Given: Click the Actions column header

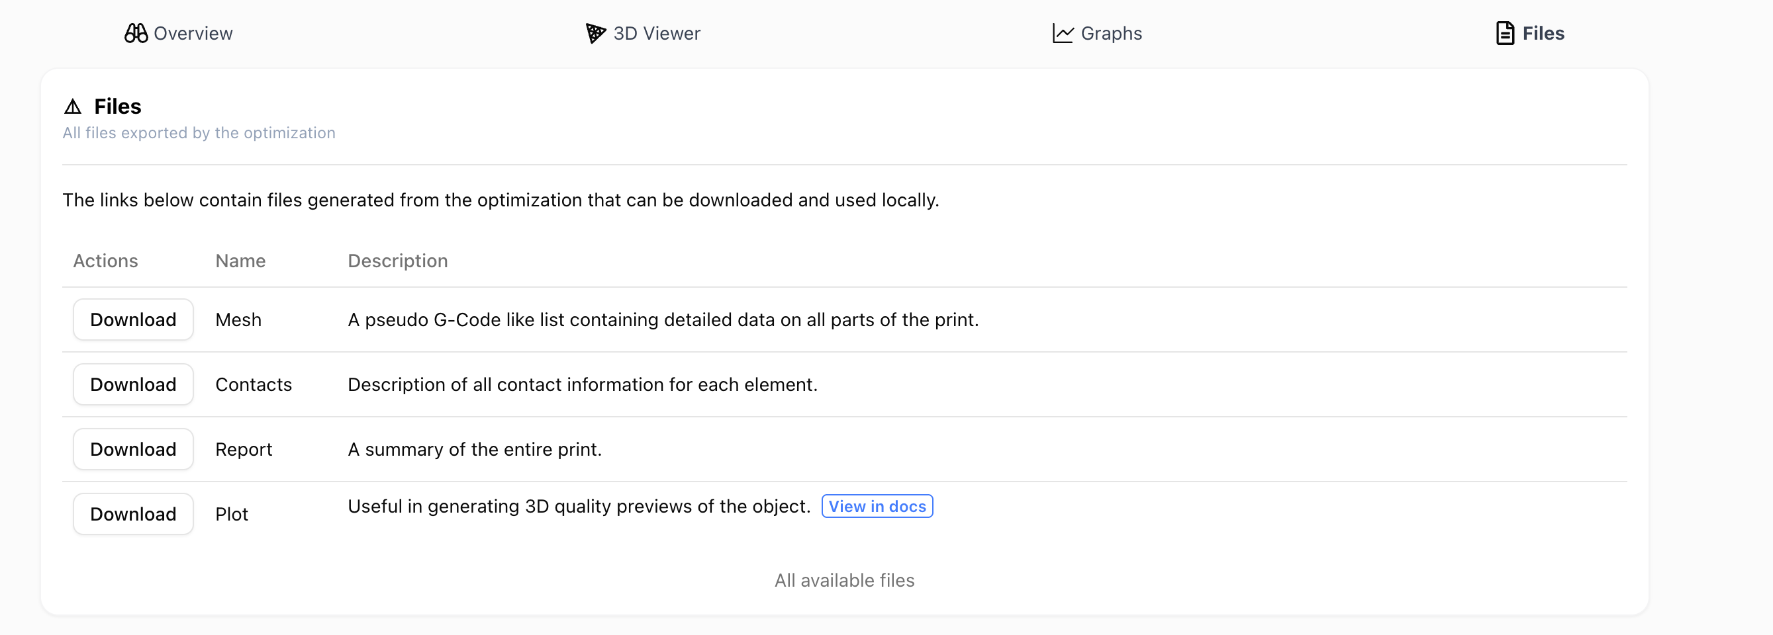Looking at the screenshot, I should [x=106, y=261].
